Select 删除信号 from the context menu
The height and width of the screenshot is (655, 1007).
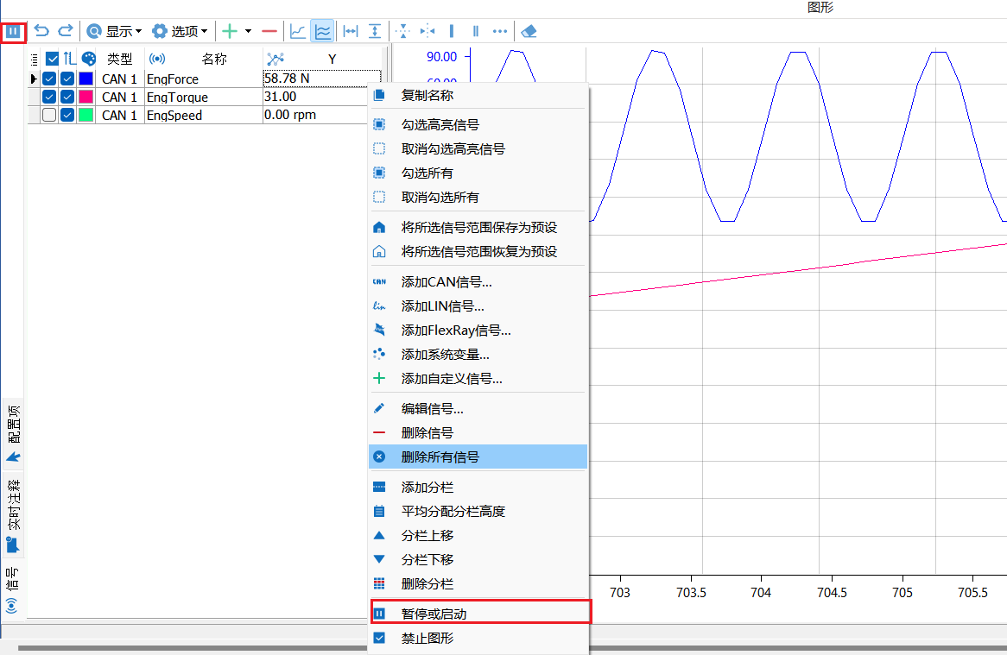[x=478, y=433]
